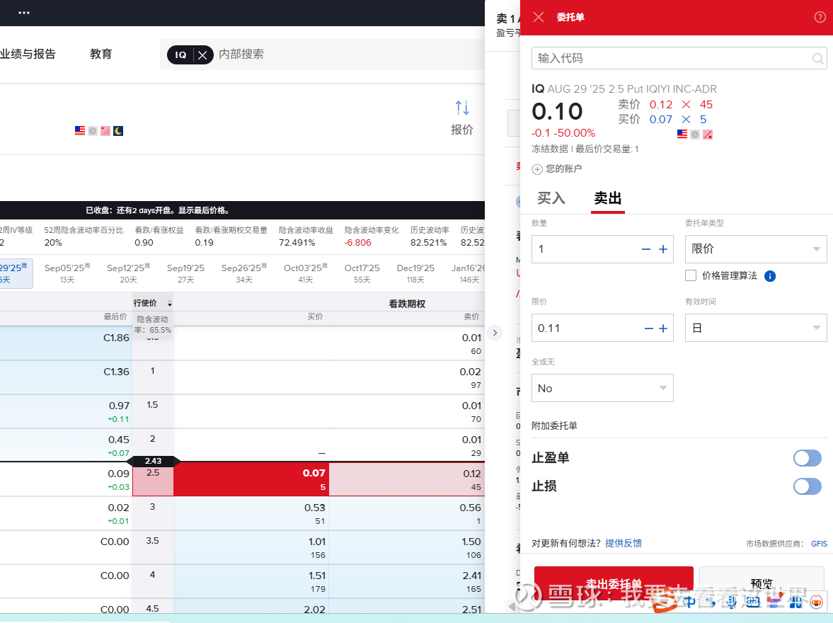This screenshot has width=833, height=623.
Task: Close the 委托单 order ticket panel
Action: click(x=538, y=17)
